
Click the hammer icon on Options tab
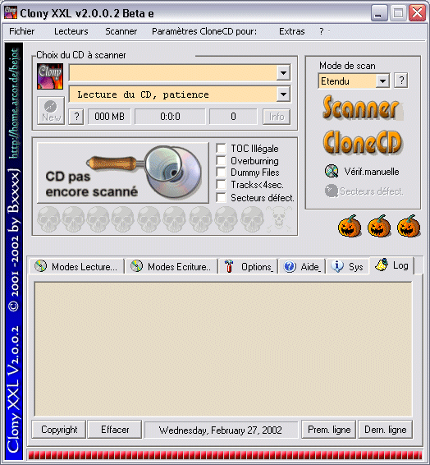tap(229, 266)
